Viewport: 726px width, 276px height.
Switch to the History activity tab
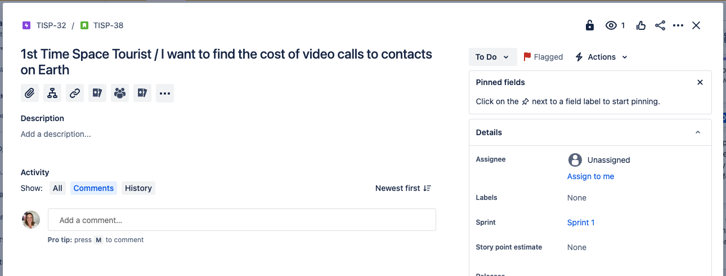coord(138,188)
